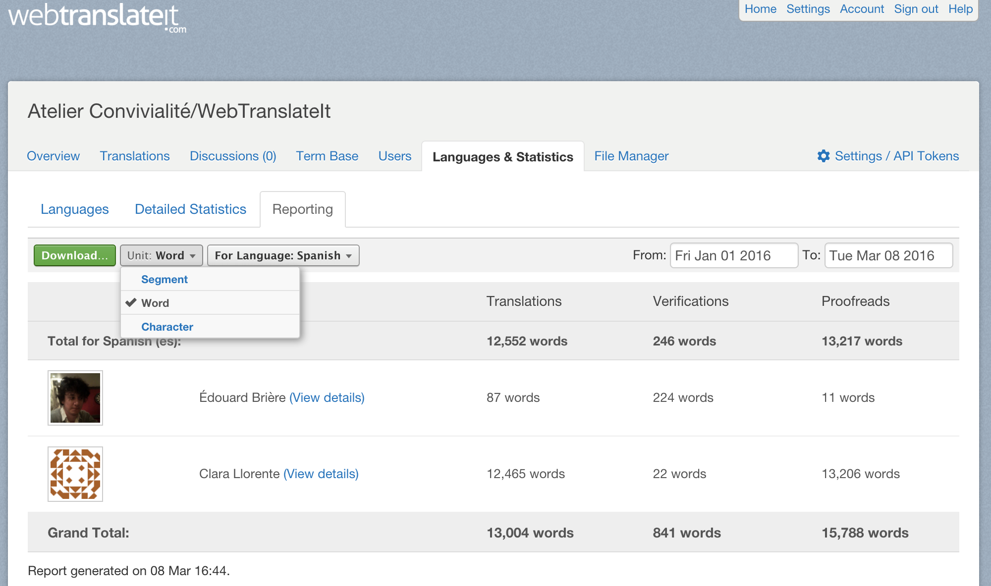Switch to the Languages sub-tab
This screenshot has width=991, height=586.
(74, 209)
